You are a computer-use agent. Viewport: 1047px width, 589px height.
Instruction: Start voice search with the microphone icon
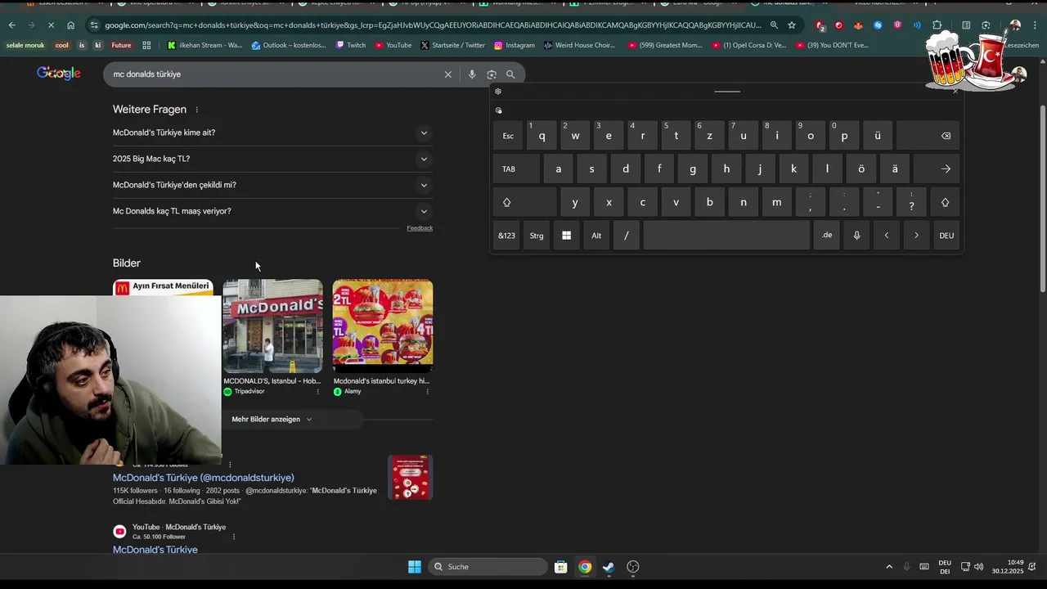pyautogui.click(x=472, y=74)
